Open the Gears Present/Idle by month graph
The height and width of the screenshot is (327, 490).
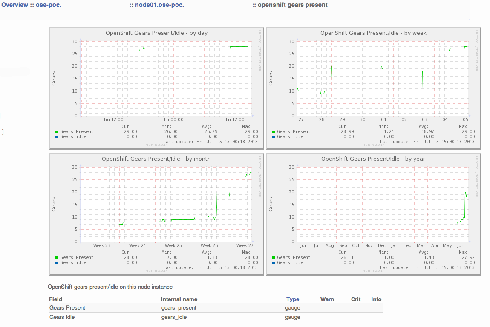pyautogui.click(x=156, y=214)
